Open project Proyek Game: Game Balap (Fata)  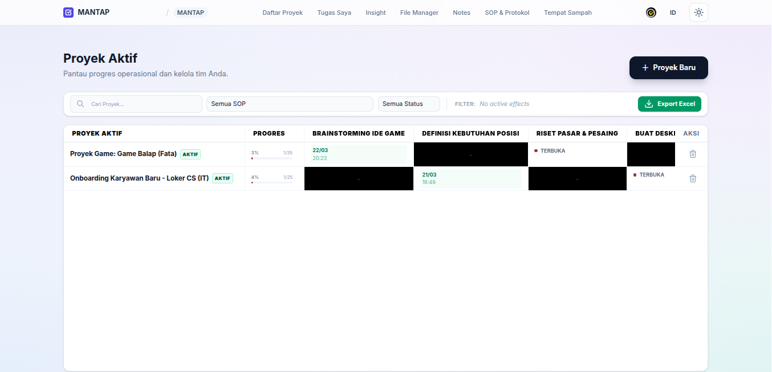123,154
